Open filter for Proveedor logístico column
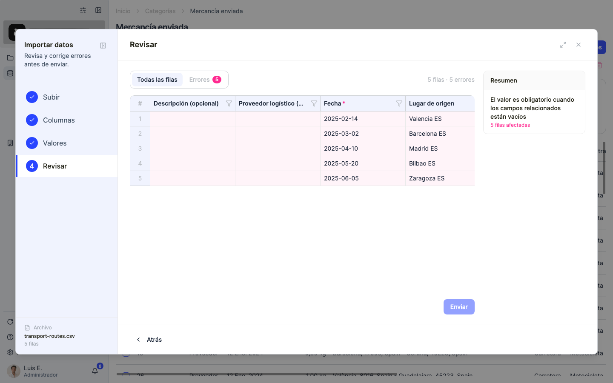Screen dimensions: 613x383 click(x=314, y=103)
